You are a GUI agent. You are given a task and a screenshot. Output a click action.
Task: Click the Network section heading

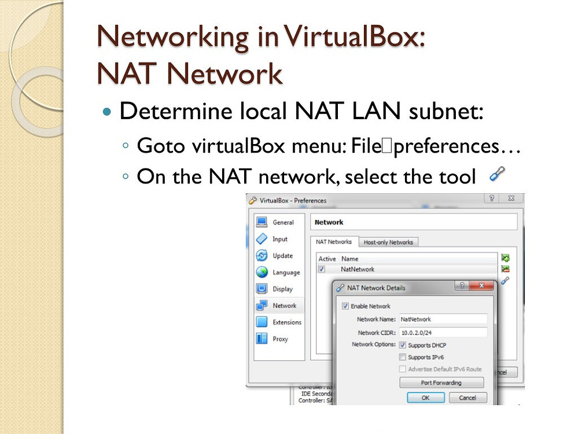pos(329,222)
